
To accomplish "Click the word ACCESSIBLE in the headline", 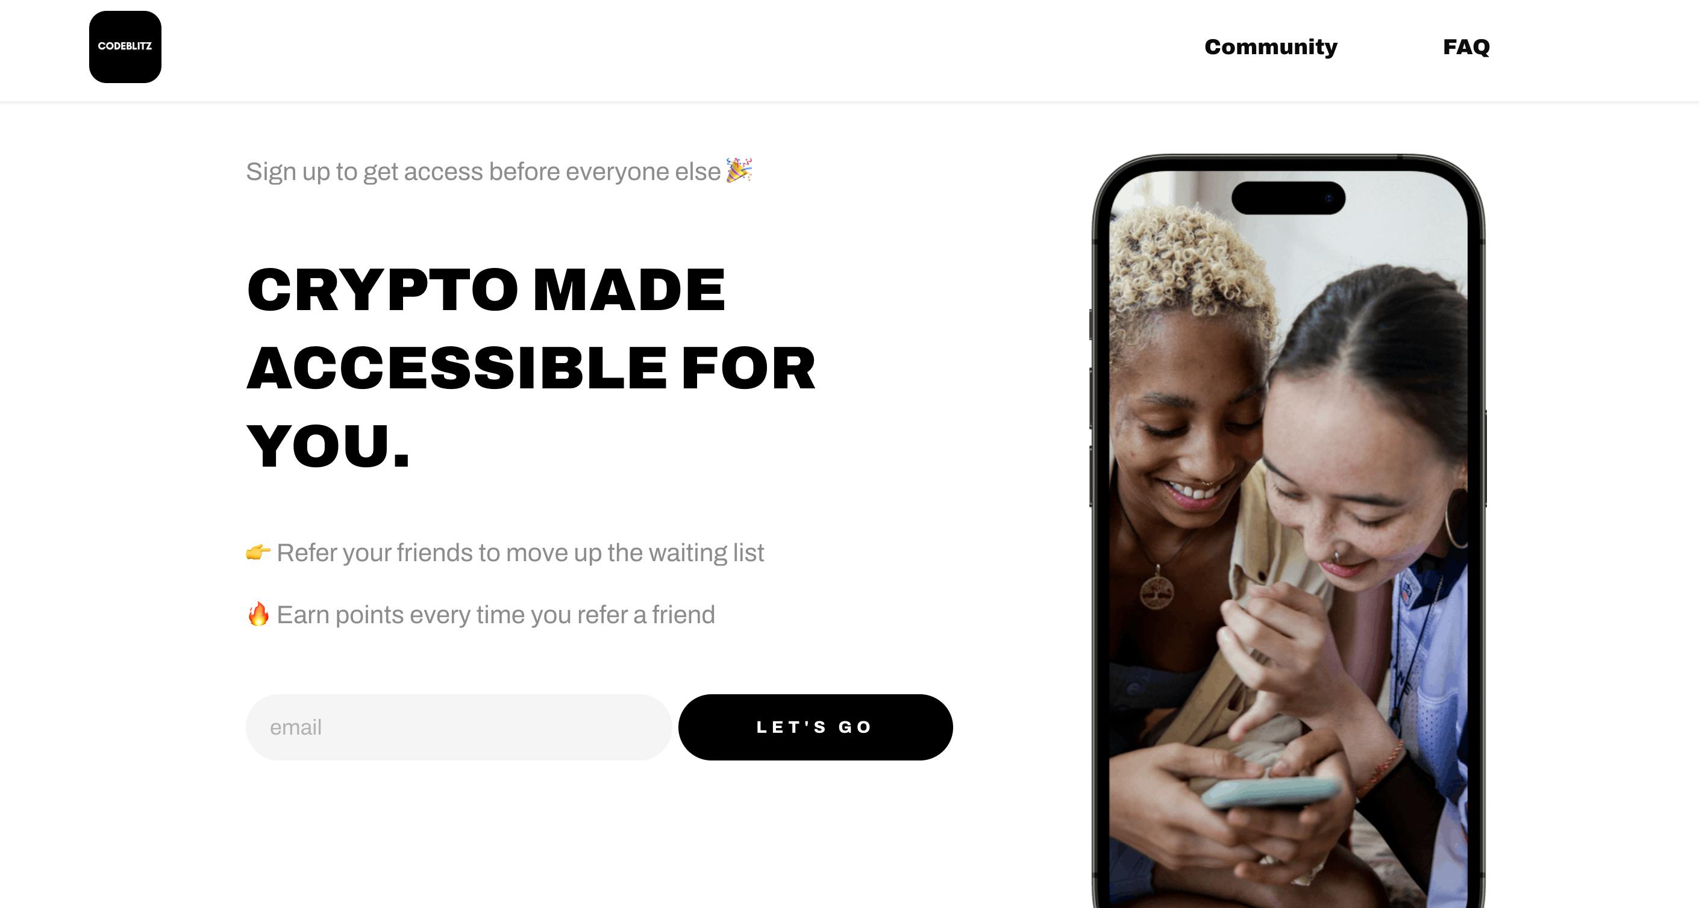I will click(457, 368).
